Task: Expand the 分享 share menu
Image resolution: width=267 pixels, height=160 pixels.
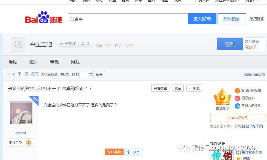Action: coord(134,152)
